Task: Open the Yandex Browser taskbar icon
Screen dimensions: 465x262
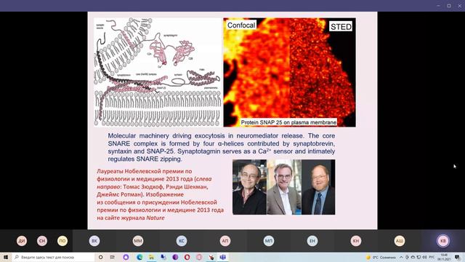Action: (211, 257)
